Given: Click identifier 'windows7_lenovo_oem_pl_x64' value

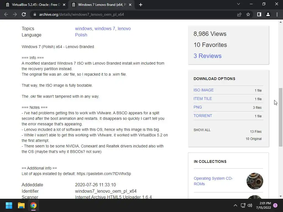Looking at the screenshot, I should [x=106, y=191].
